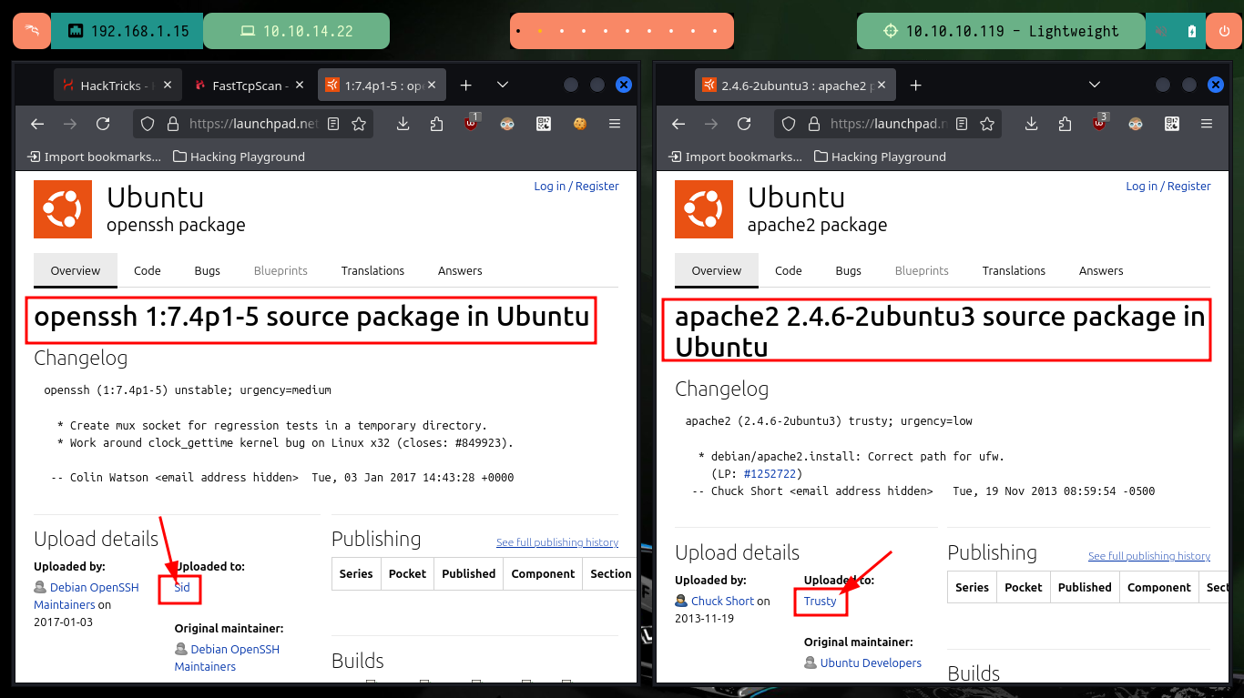Open tracking protection shield in openssh window
Screen dimensions: 1244x698
148,124
